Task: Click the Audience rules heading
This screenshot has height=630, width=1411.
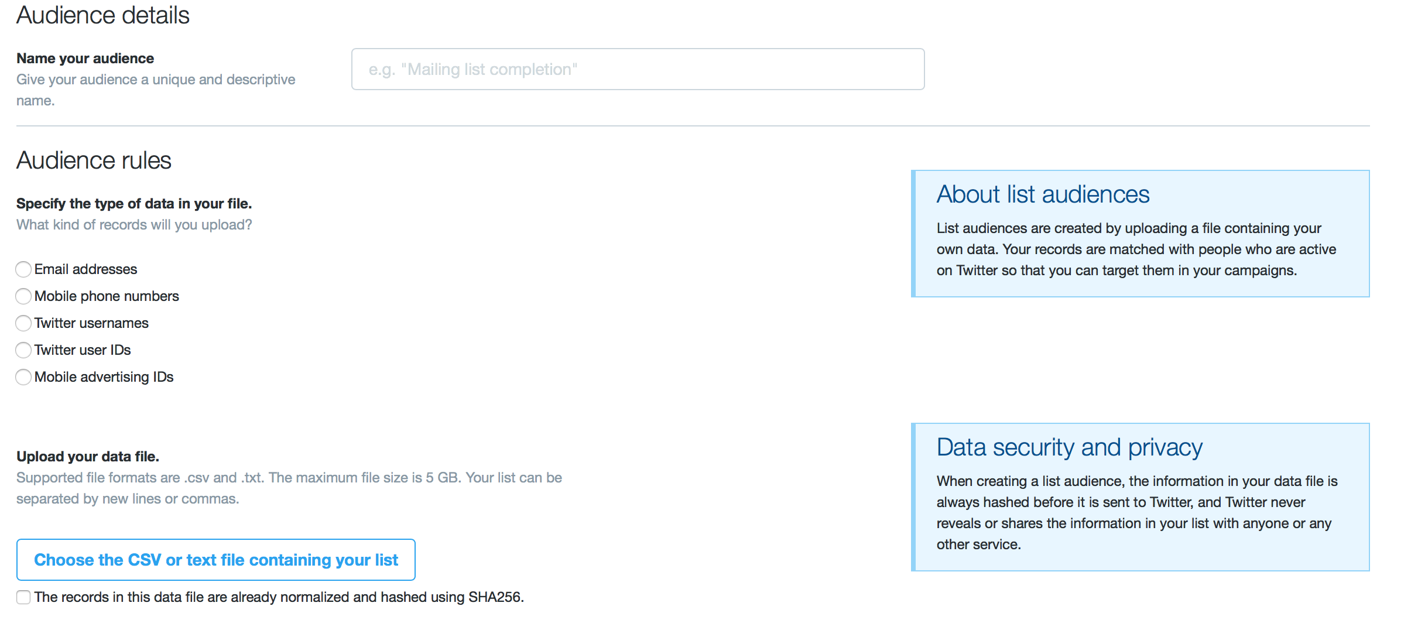Action: (x=94, y=160)
